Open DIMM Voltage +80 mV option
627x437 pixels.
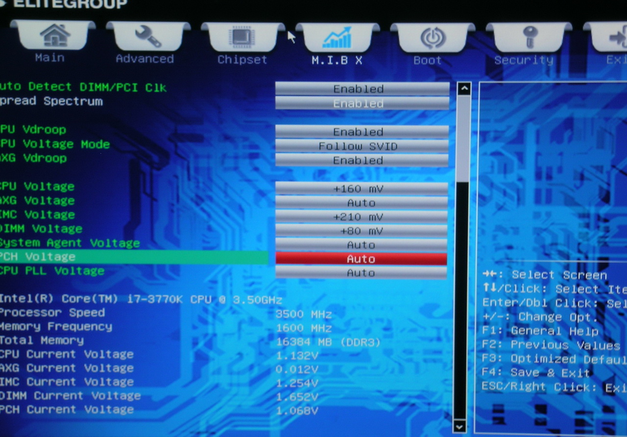coord(361,230)
